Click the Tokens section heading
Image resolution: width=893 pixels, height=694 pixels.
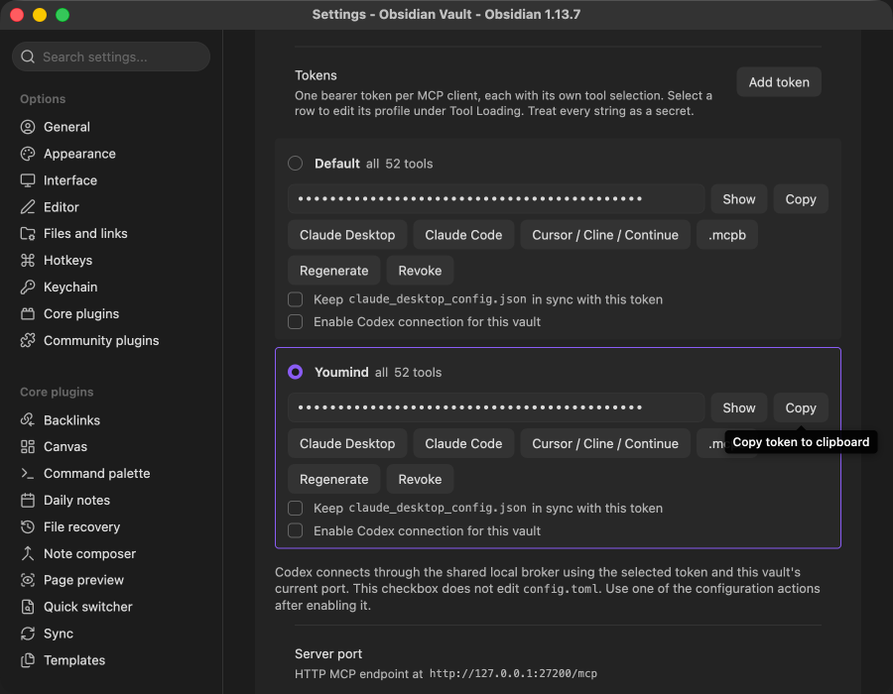click(316, 75)
